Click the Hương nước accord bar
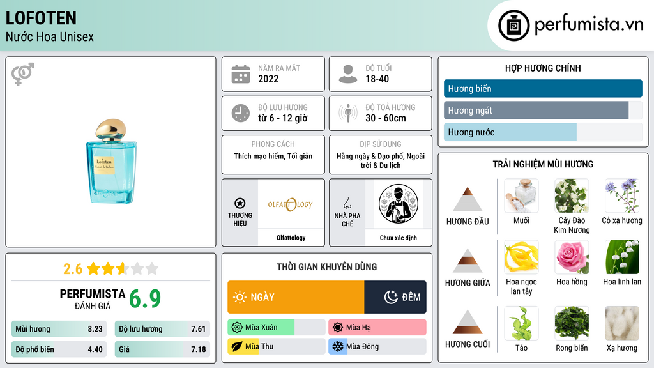This screenshot has width=654, height=368. pos(543,132)
